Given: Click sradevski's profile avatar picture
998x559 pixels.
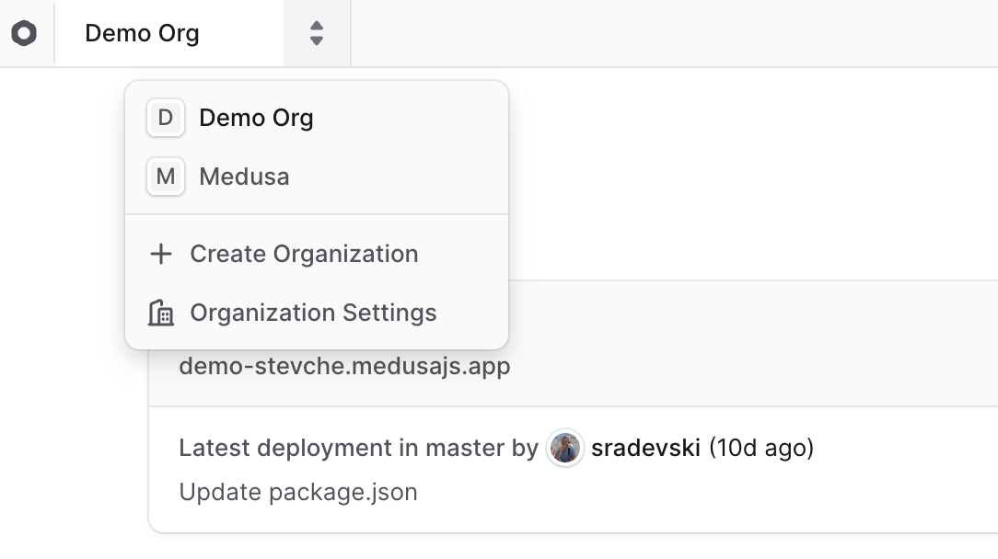Looking at the screenshot, I should coord(564,448).
